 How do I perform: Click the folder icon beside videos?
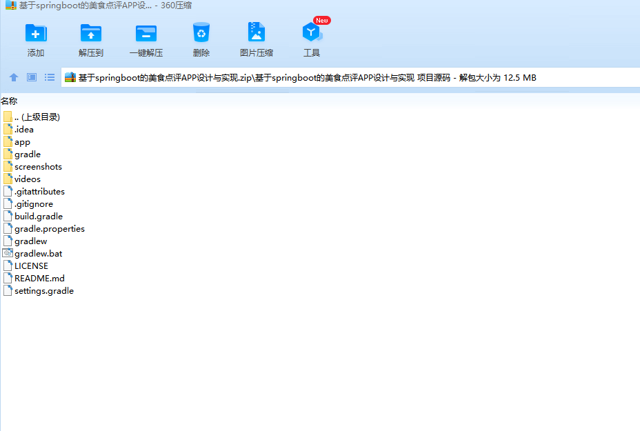click(x=8, y=179)
